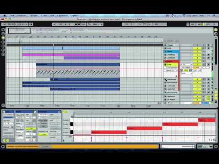Toggle the metronome button
Viewport: 219px width, 164px height.
click(x=31, y=24)
